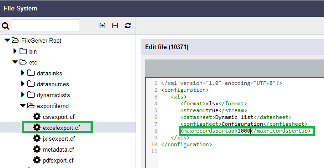Expand the datasinks folder arrow
Image resolution: width=324 pixels, height=168 pixels.
23,73
